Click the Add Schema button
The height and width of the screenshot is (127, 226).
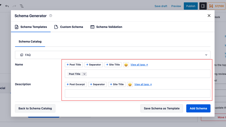(198, 108)
